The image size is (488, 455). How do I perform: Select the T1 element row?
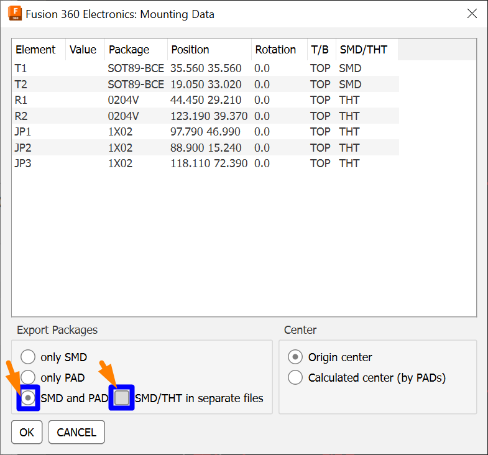(x=205, y=68)
